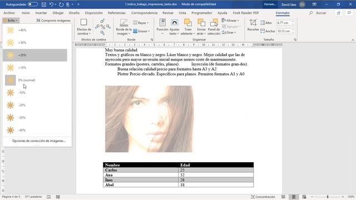This screenshot has height=200, width=356.
Task: Switch to the Insertar tab
Action: (x=41, y=13)
